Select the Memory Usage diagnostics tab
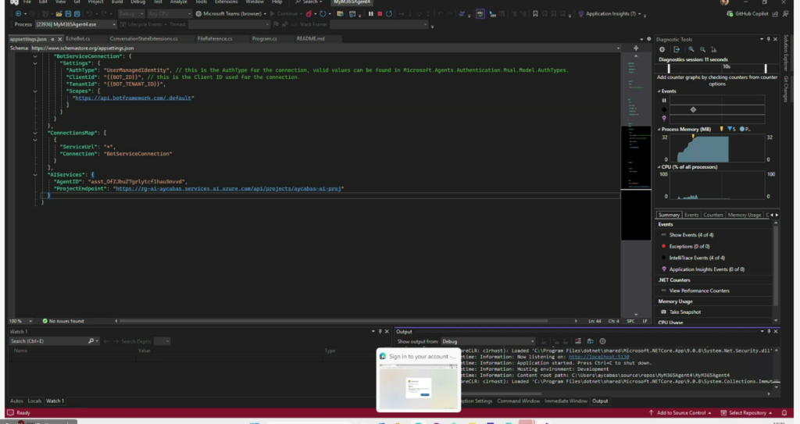Viewport: 800px width, 424px height. coord(744,215)
